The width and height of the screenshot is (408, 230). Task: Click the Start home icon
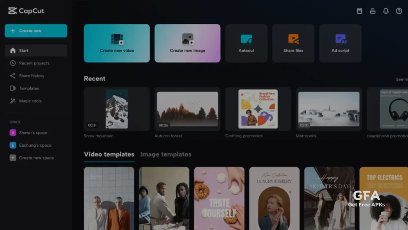coord(13,51)
